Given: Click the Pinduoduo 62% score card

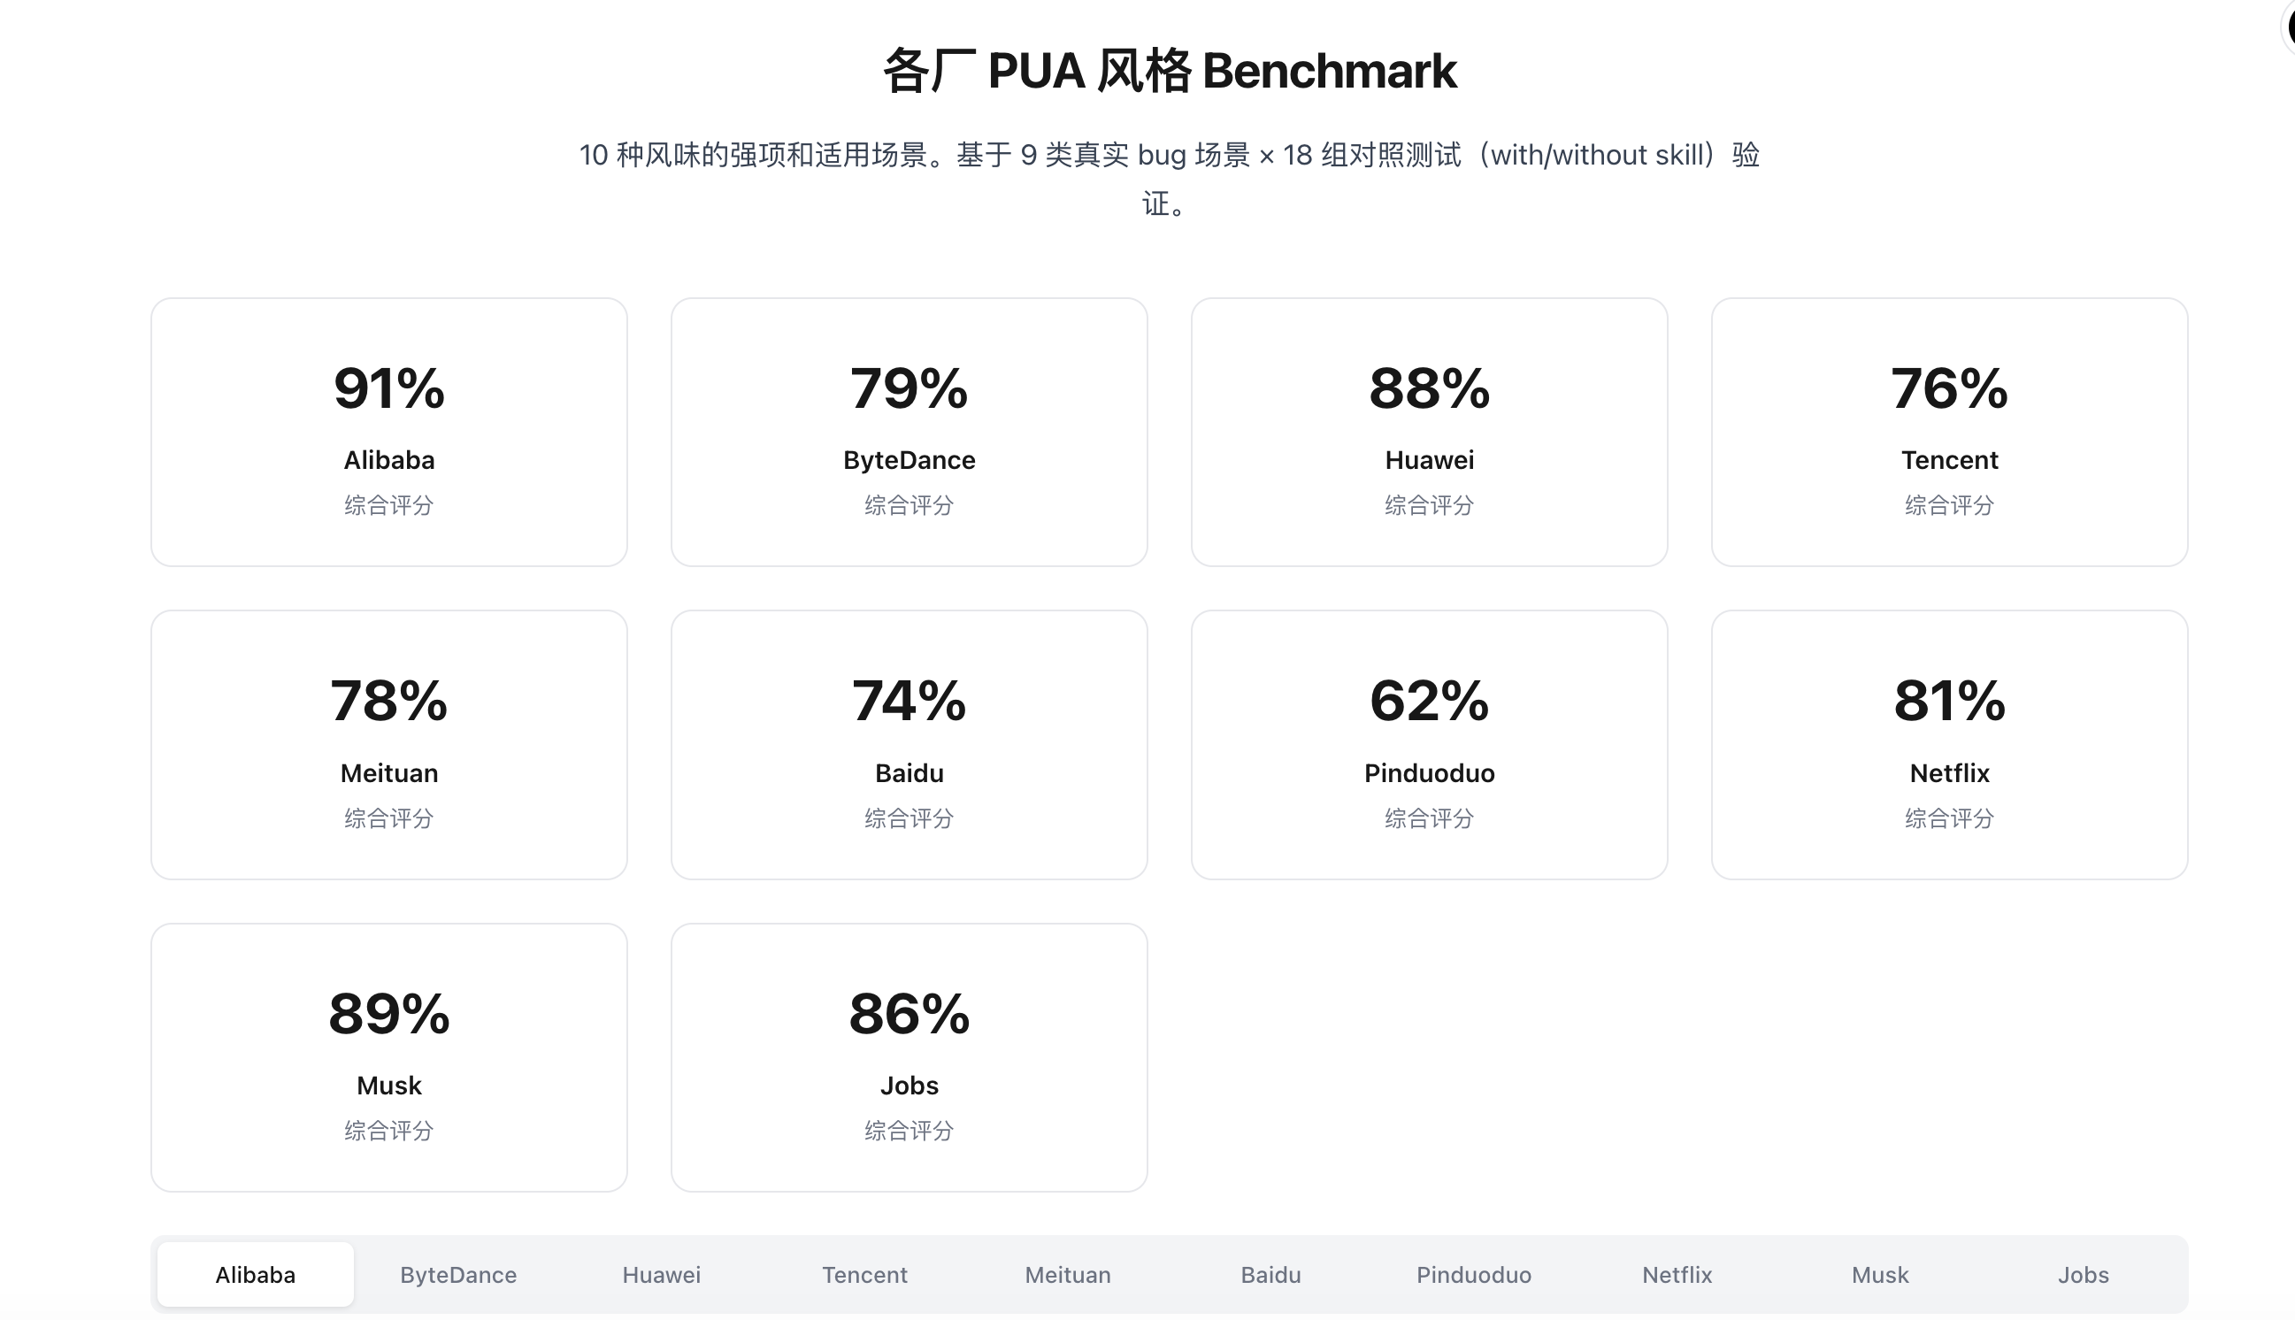Looking at the screenshot, I should click(1429, 744).
